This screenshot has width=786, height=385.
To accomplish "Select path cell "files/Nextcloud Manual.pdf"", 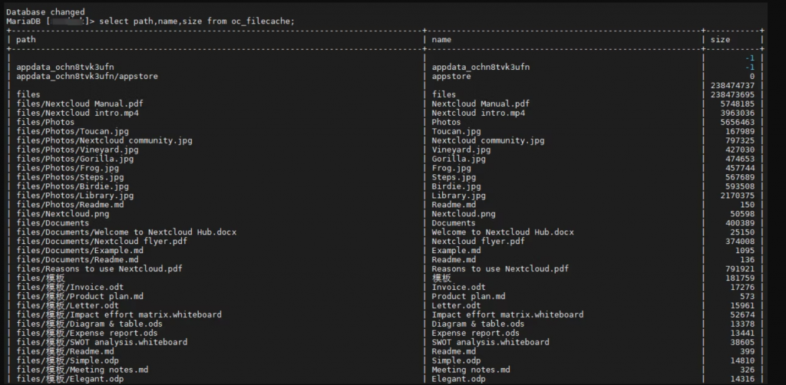I will 80,104.
